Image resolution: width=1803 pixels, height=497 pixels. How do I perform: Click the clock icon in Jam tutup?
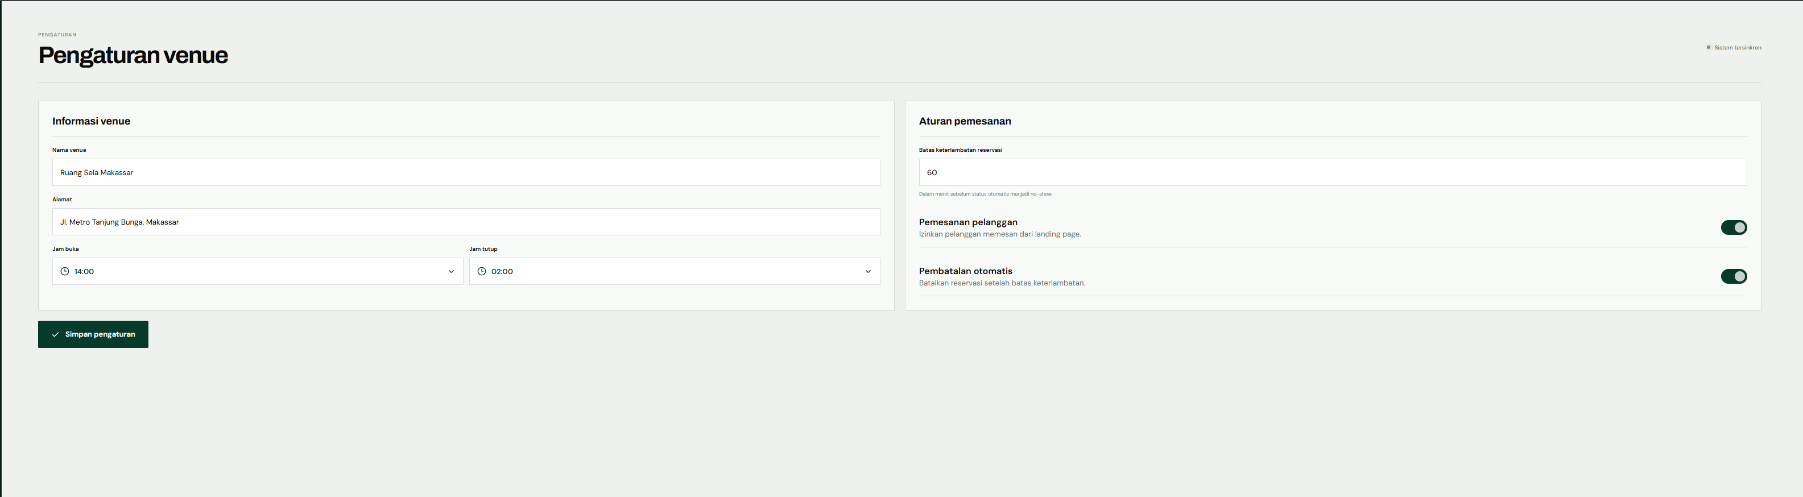click(x=482, y=272)
